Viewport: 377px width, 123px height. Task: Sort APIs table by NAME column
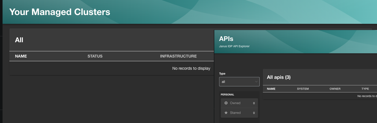[x=271, y=89]
